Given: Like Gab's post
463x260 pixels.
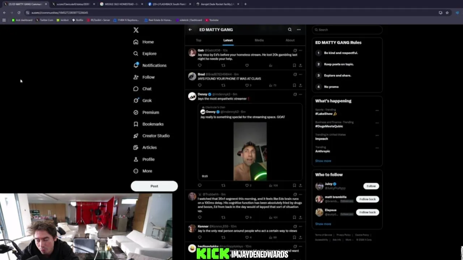Looking at the screenshot, I should click(x=247, y=65).
